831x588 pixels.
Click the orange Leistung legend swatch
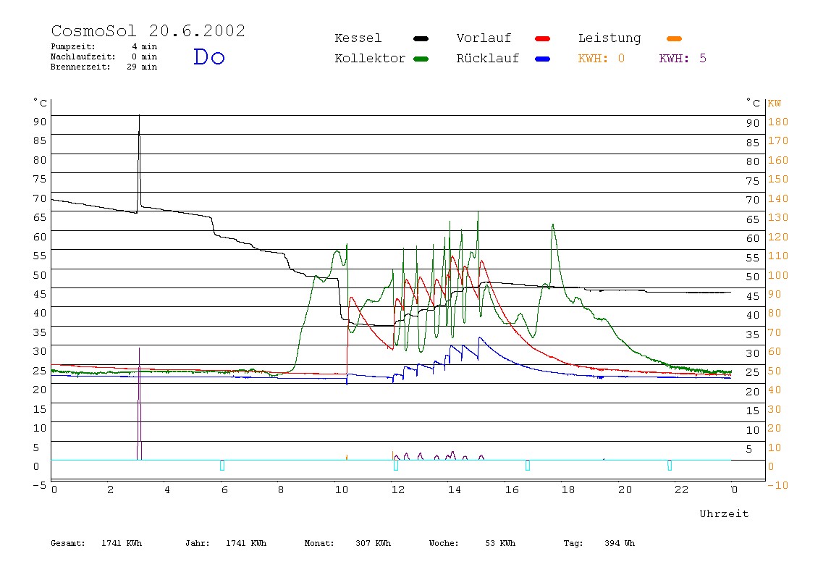674,38
